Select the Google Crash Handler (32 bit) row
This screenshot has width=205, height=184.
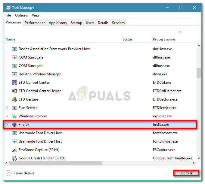tap(100, 158)
